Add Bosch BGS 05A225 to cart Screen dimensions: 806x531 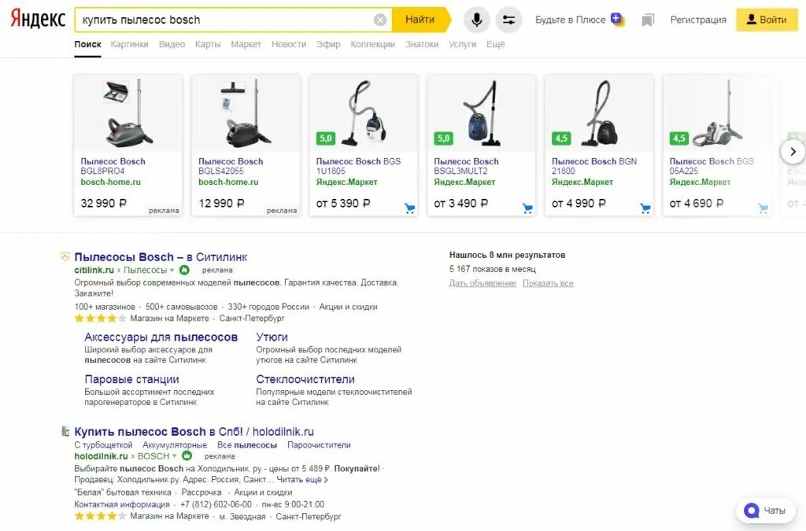pyautogui.click(x=763, y=208)
